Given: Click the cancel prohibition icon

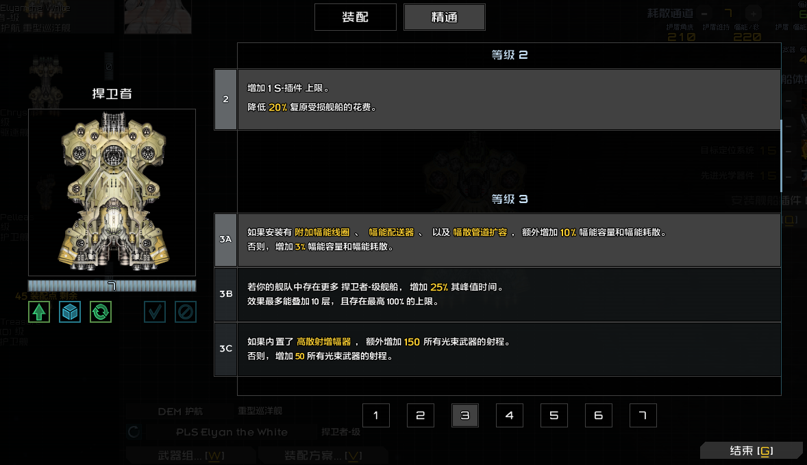Looking at the screenshot, I should click(x=185, y=311).
